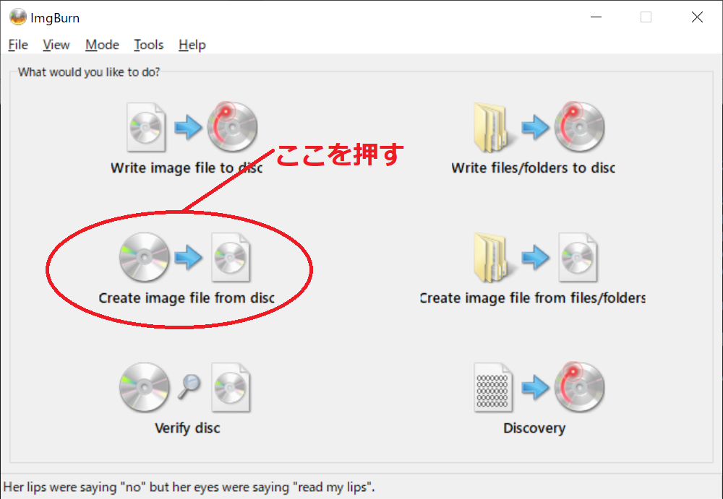Minimize the ImgBurn window
The image size is (723, 499).
click(596, 17)
